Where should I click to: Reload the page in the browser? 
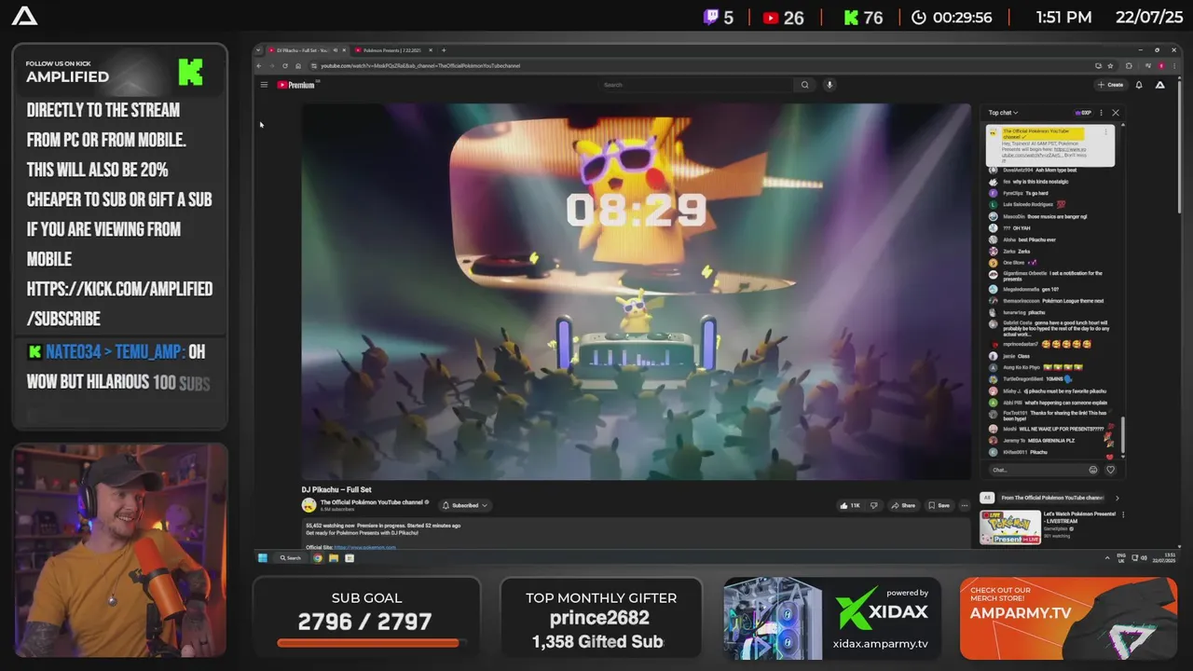tap(285, 65)
